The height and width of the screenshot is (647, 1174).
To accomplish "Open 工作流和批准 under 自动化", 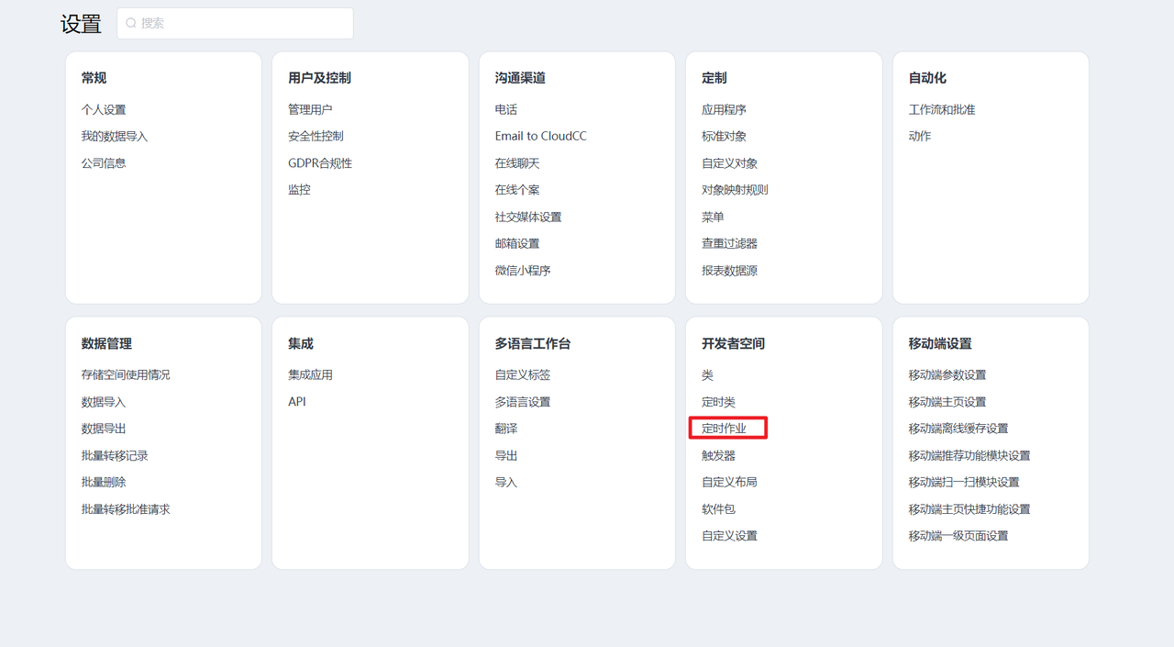I will click(942, 109).
